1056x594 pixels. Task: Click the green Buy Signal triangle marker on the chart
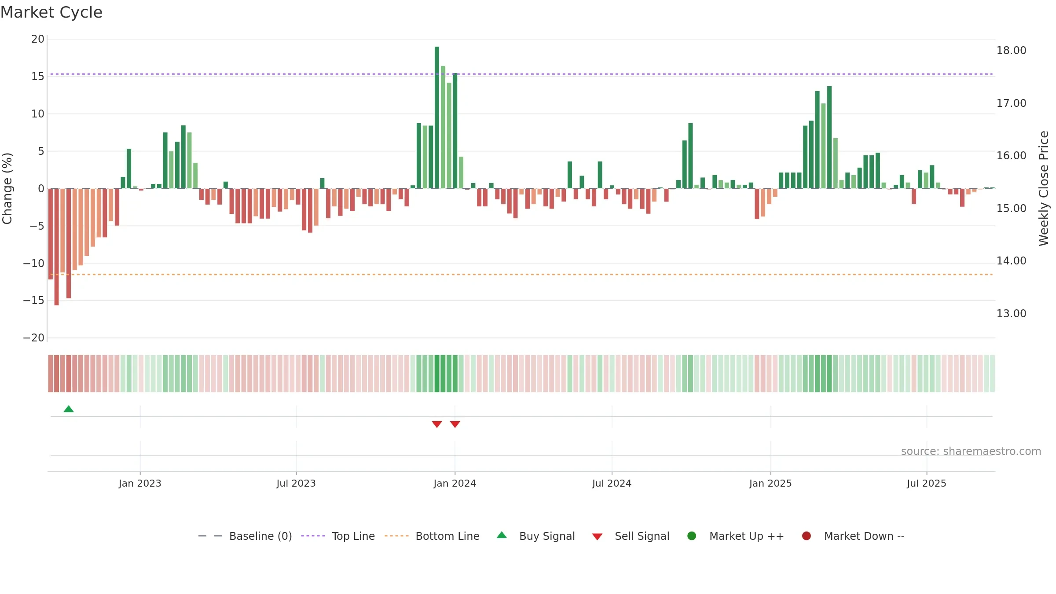click(69, 409)
